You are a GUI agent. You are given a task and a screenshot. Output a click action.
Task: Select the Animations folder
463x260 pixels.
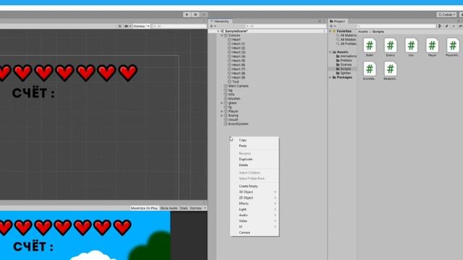point(346,56)
